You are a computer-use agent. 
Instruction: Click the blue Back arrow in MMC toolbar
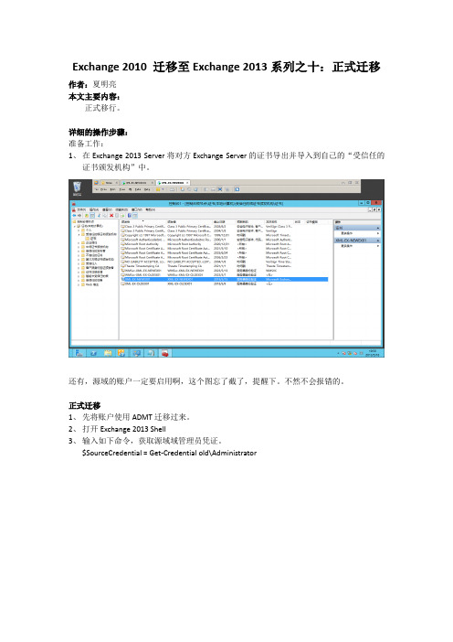coord(75,215)
